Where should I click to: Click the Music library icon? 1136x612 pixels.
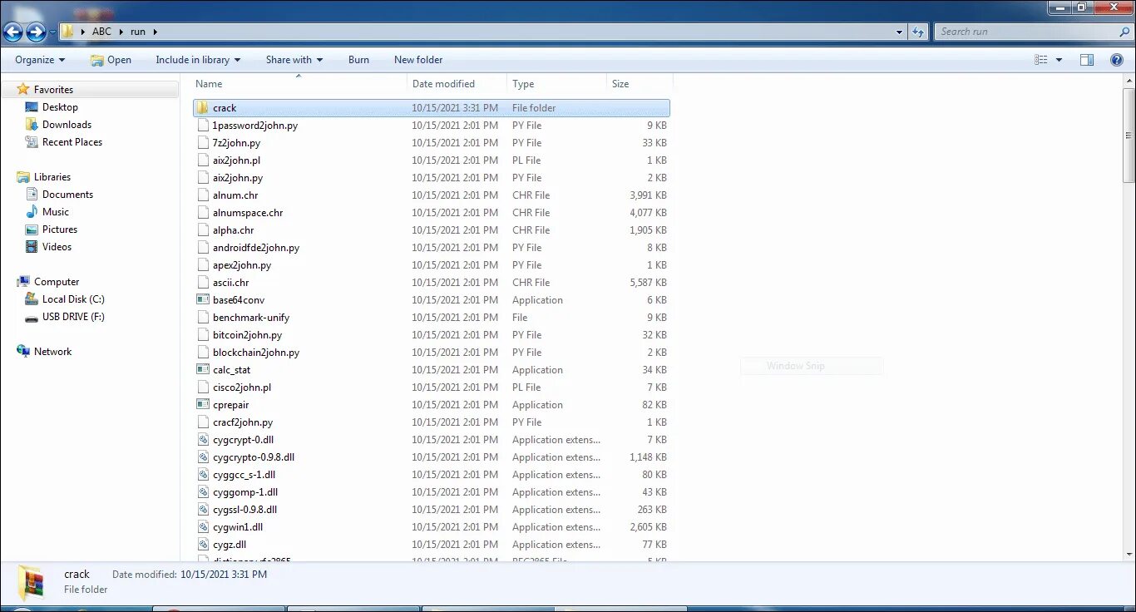[32, 212]
